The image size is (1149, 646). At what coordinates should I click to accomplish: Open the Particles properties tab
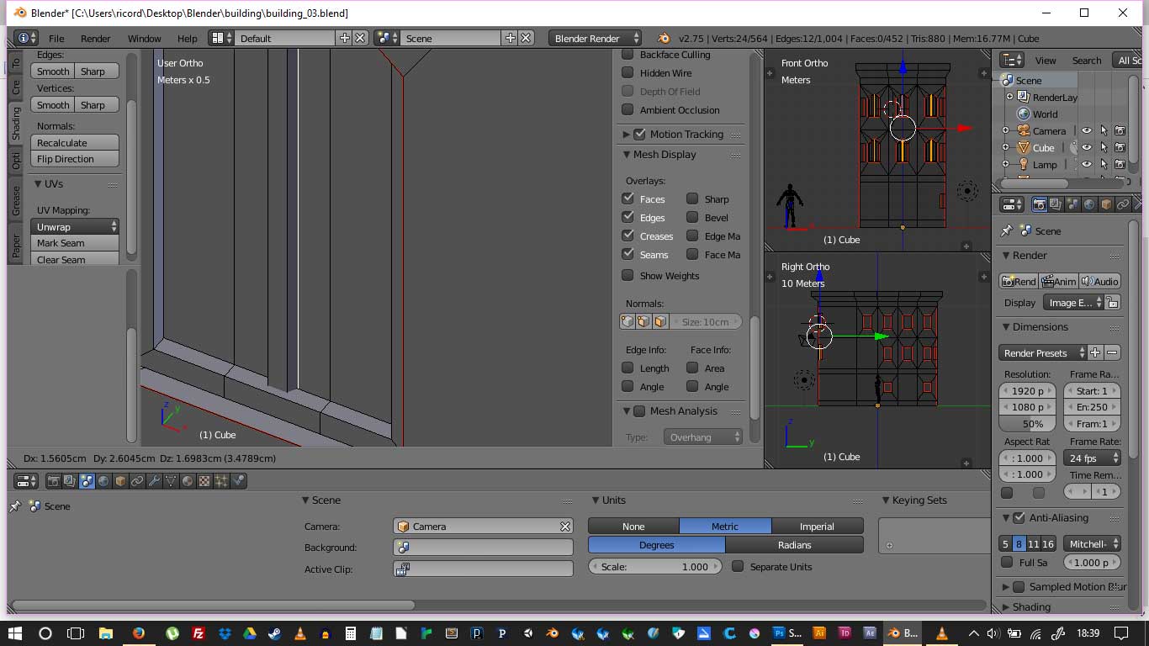221,481
